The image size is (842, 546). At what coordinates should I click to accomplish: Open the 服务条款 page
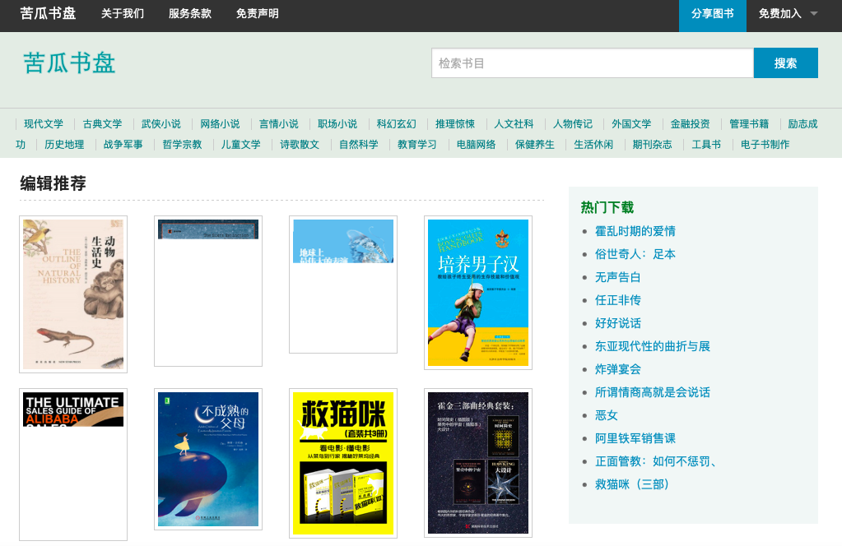(190, 13)
